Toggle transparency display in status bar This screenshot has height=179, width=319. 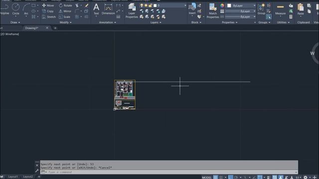[275, 178]
